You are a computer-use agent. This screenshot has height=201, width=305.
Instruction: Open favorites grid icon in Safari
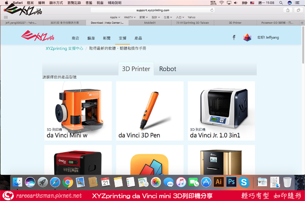click(x=6, y=17)
